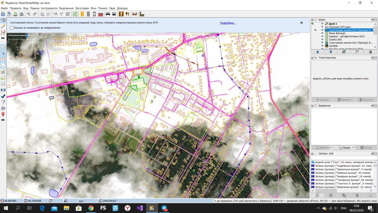
Task: Click the Layers list vertical scrollbar
Action: [375, 35]
